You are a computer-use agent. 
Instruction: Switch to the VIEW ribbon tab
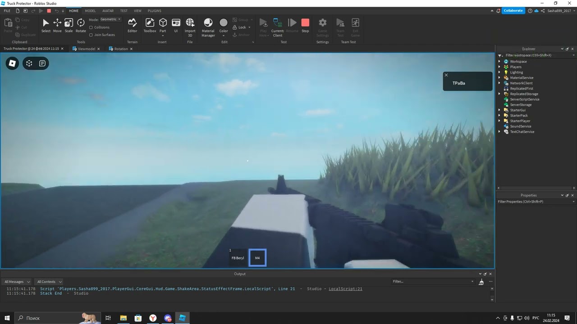click(x=137, y=11)
